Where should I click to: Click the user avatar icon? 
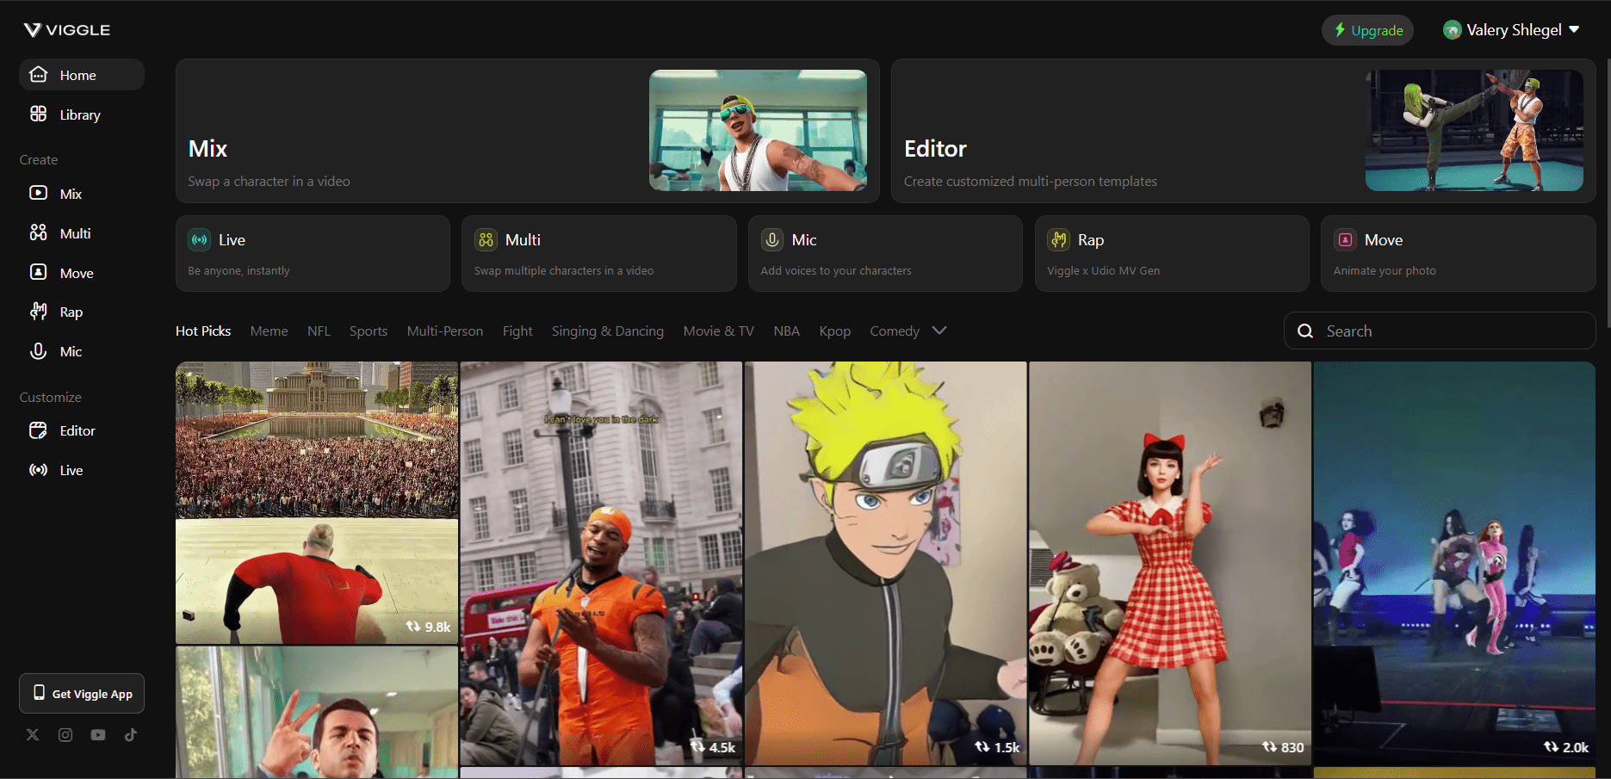click(1453, 30)
